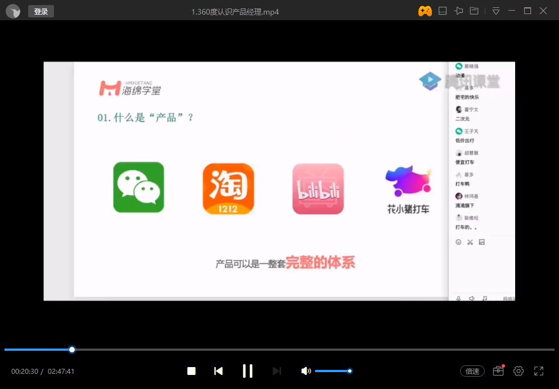Click the video progress bar handle
Image resolution: width=559 pixels, height=389 pixels.
click(72, 350)
